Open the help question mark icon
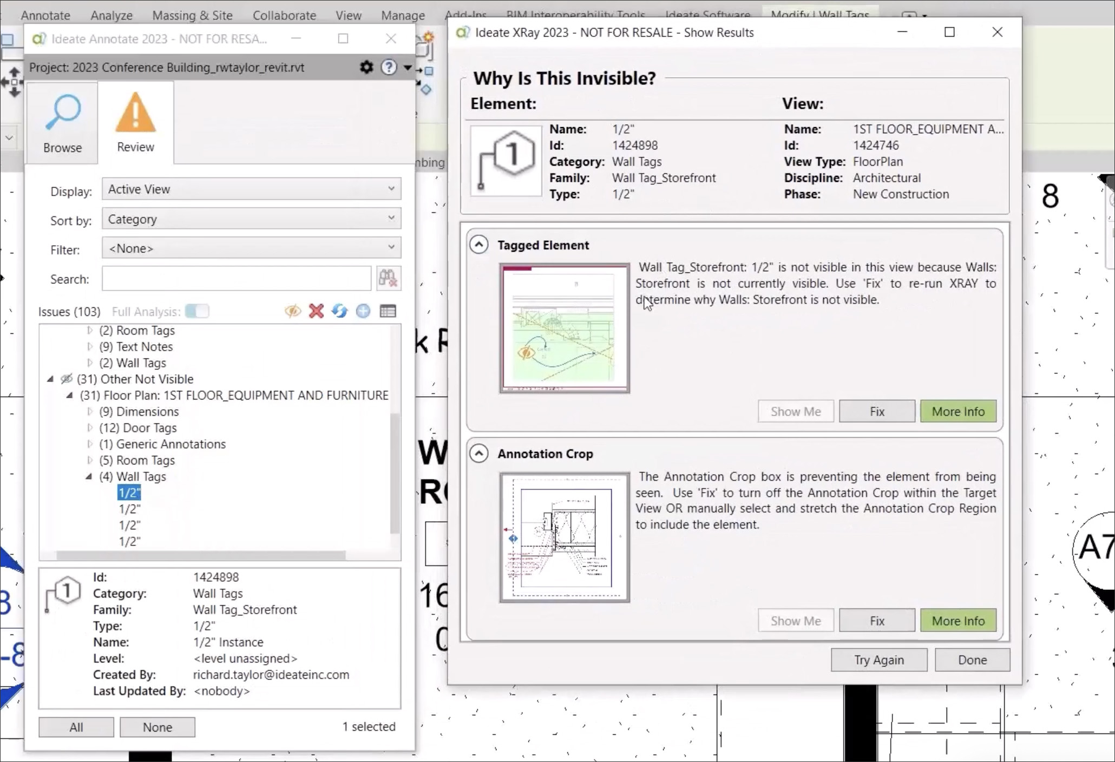The height and width of the screenshot is (762, 1115). pos(389,67)
